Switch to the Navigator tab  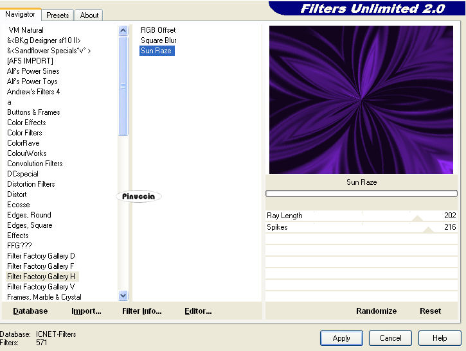(x=20, y=14)
